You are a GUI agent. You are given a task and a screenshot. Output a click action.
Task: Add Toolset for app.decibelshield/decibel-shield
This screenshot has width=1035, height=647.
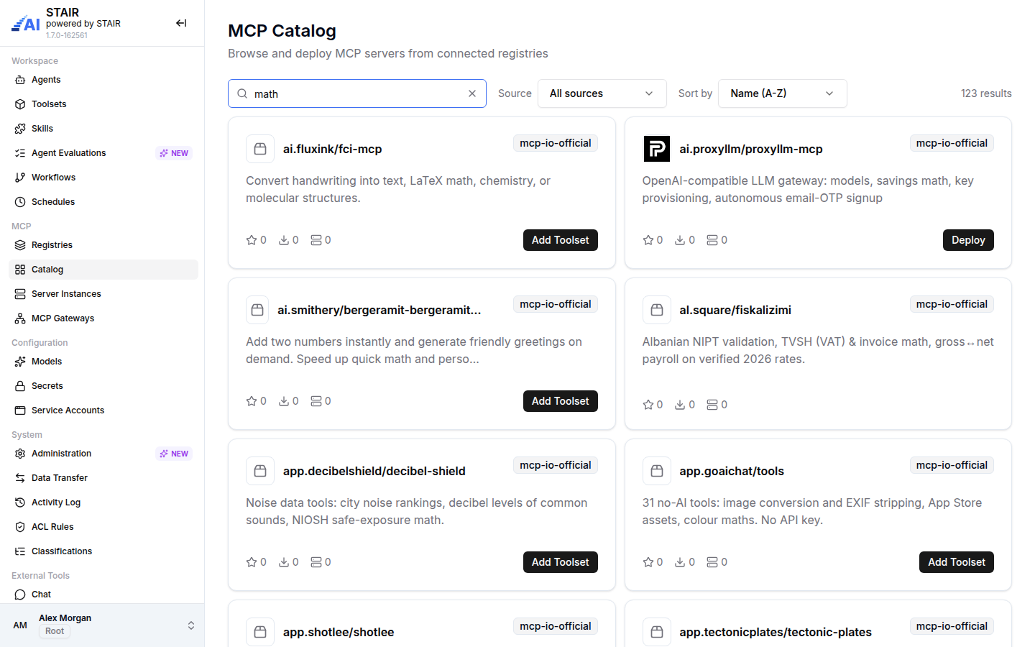coord(561,562)
